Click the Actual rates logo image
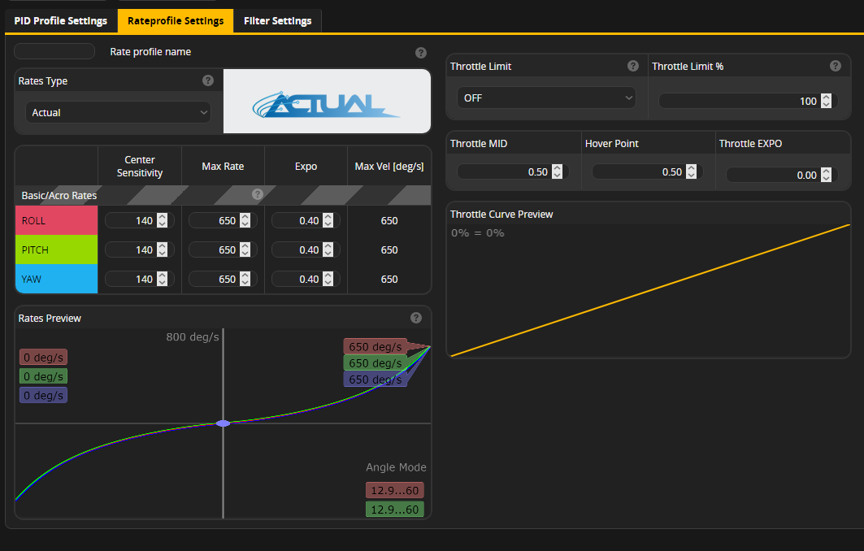The height and width of the screenshot is (551, 864). 327,102
